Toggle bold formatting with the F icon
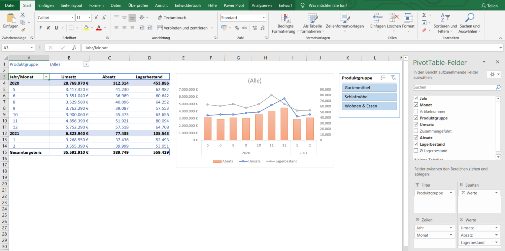The width and height of the screenshot is (505, 251). [x=40, y=28]
